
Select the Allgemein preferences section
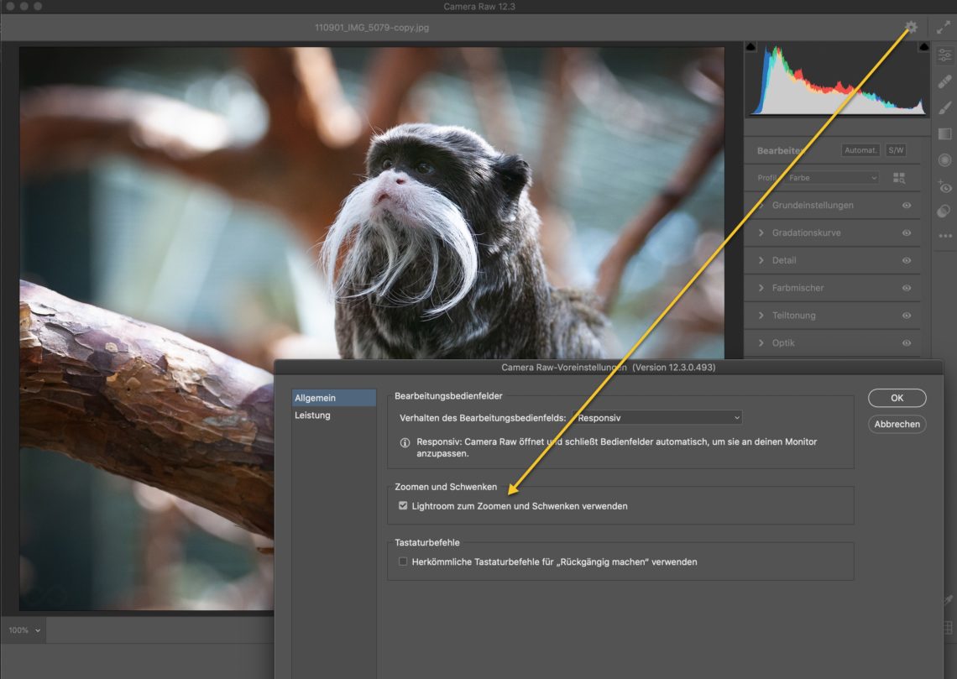point(314,398)
